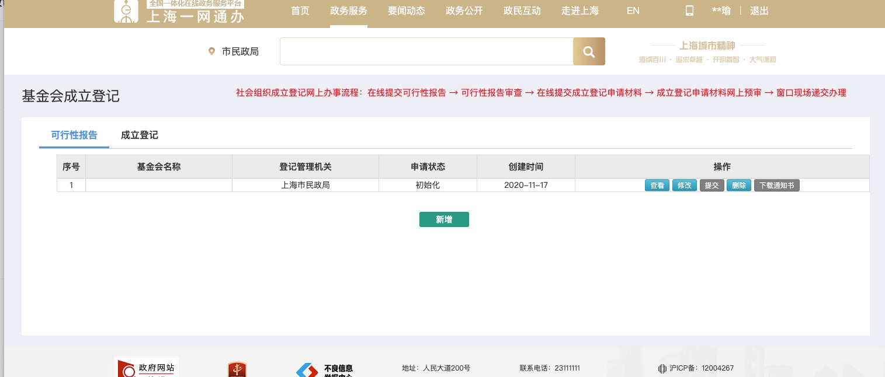Click 序号 column header

coord(71,166)
